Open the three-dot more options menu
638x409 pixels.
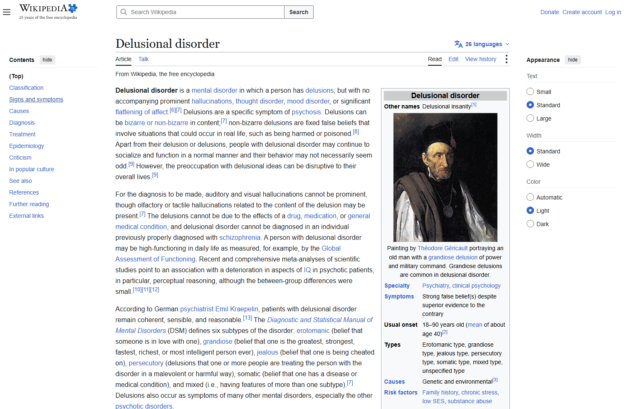click(506, 59)
